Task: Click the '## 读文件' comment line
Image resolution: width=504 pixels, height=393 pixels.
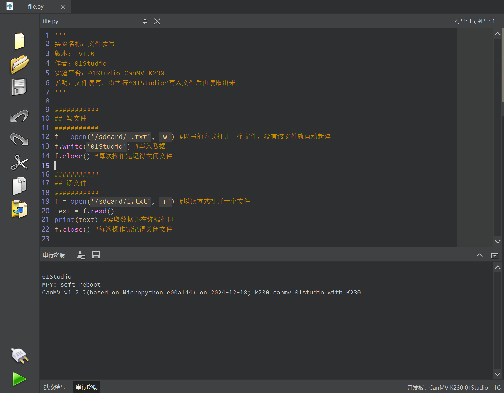Action: 71,183
